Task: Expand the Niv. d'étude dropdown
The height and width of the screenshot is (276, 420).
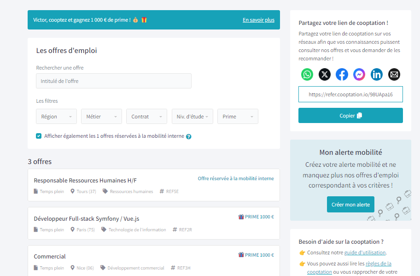Action: point(192,117)
